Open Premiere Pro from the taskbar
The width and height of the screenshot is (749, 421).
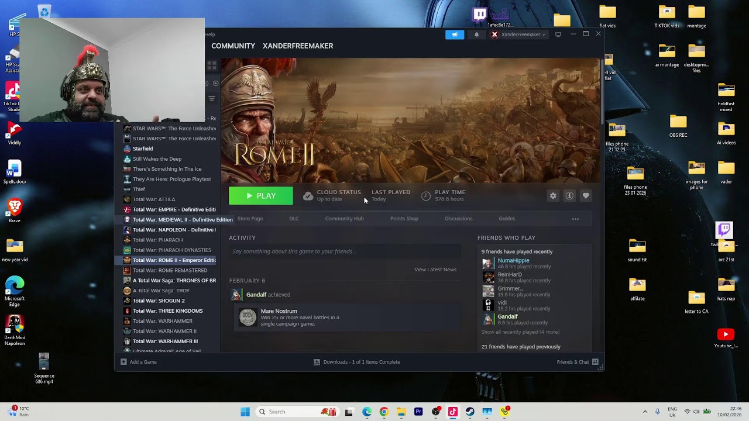click(418, 412)
